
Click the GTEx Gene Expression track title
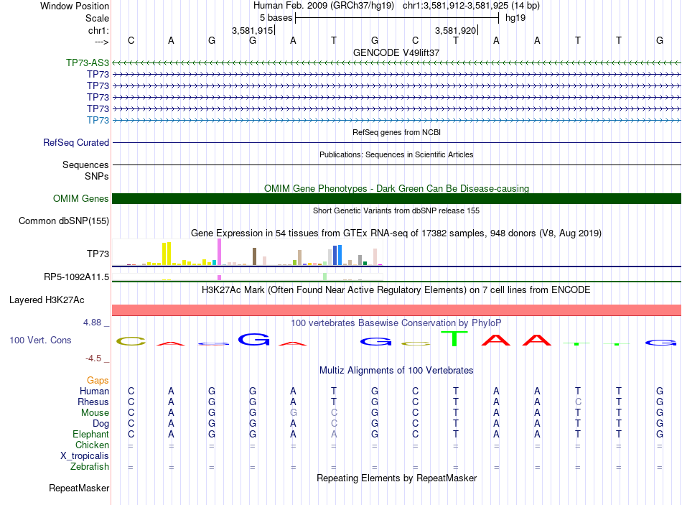(x=396, y=233)
